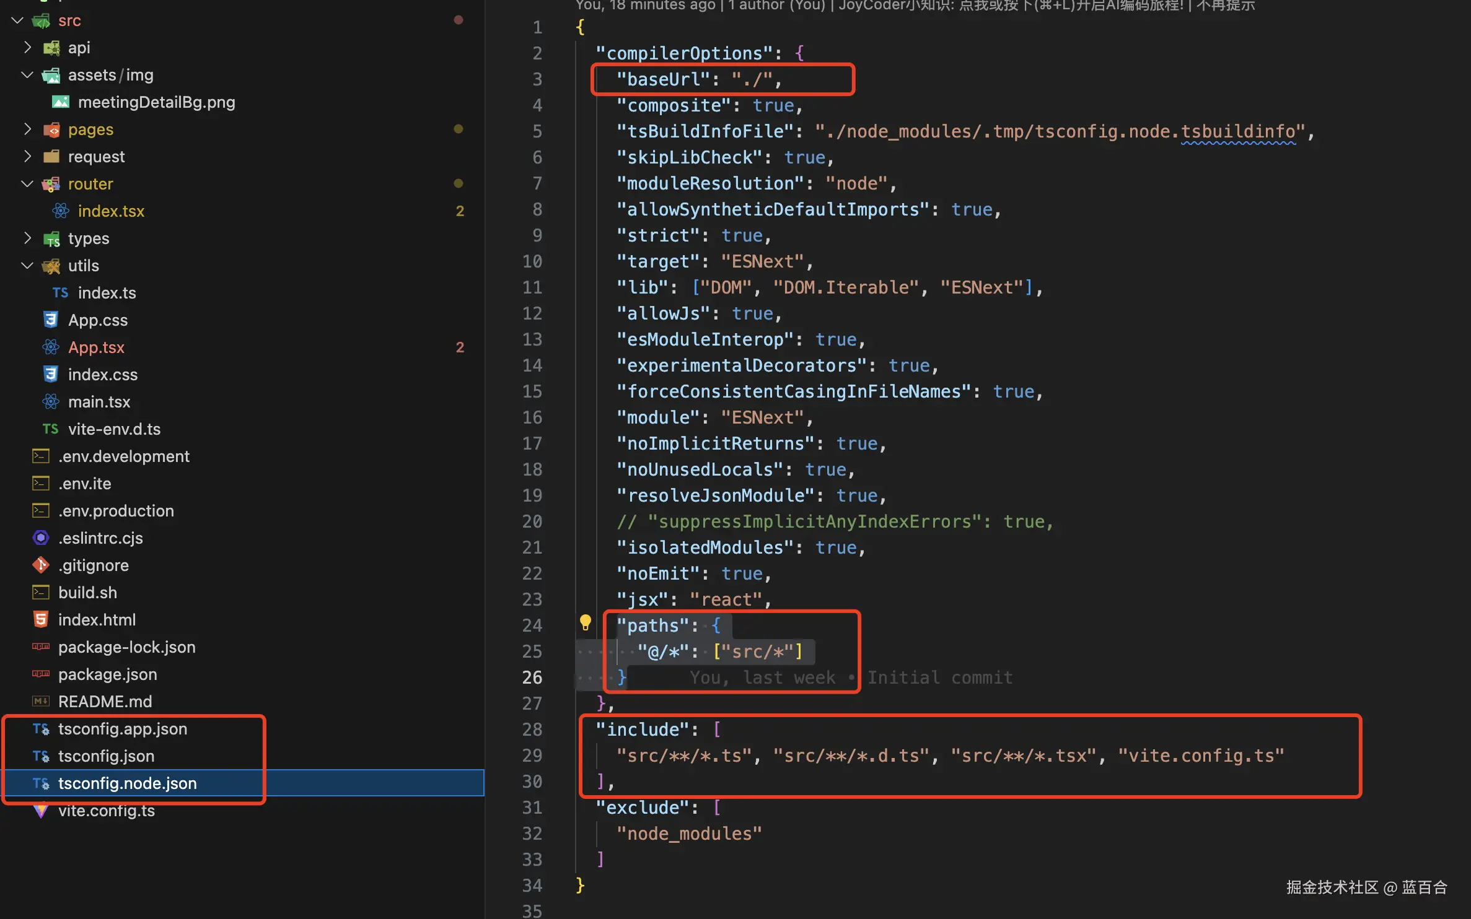
Task: Click the Vite icon beside vite.config.ts
Action: click(x=41, y=811)
